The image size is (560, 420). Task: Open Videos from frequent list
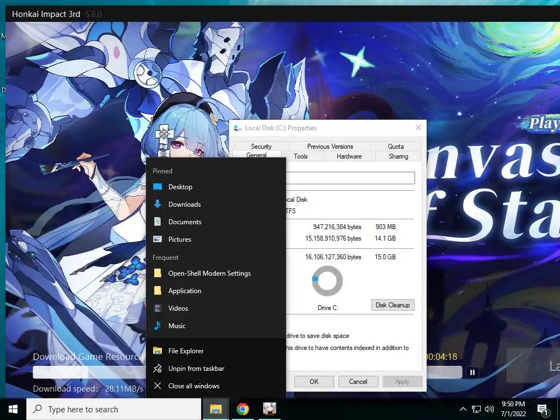click(215, 308)
